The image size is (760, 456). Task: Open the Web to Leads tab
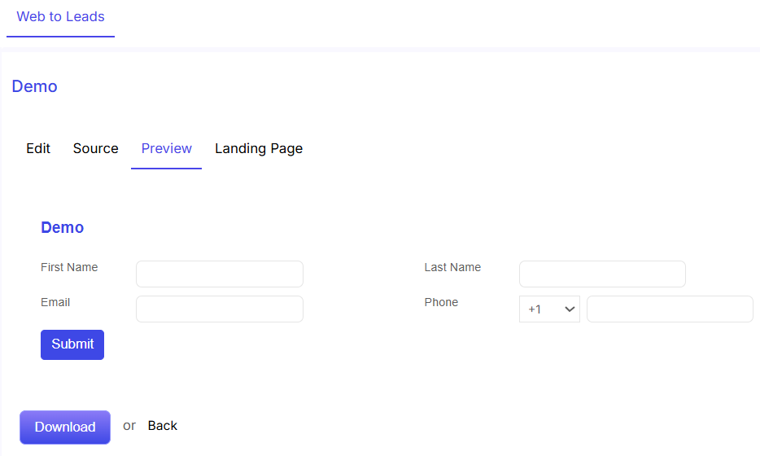(x=60, y=17)
